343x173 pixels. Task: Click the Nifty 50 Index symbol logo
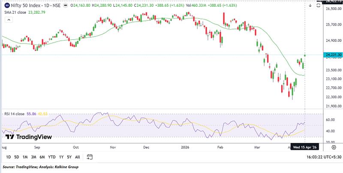[x=7, y=6]
